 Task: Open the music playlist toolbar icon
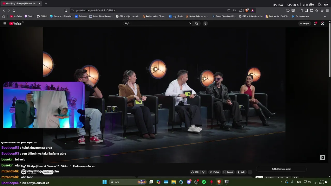[301, 10]
